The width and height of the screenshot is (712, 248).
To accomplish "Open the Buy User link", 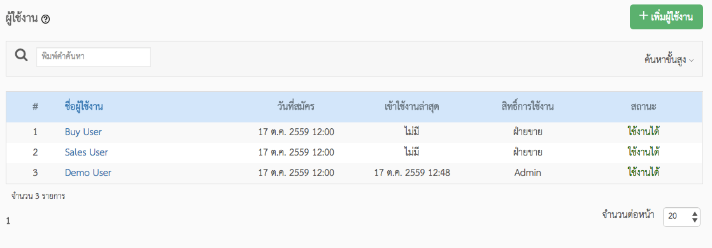I will (x=83, y=132).
